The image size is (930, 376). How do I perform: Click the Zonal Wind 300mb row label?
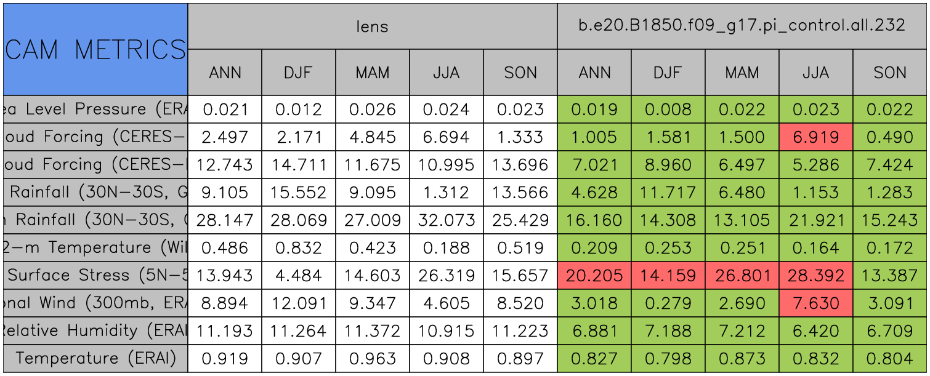tap(95, 303)
